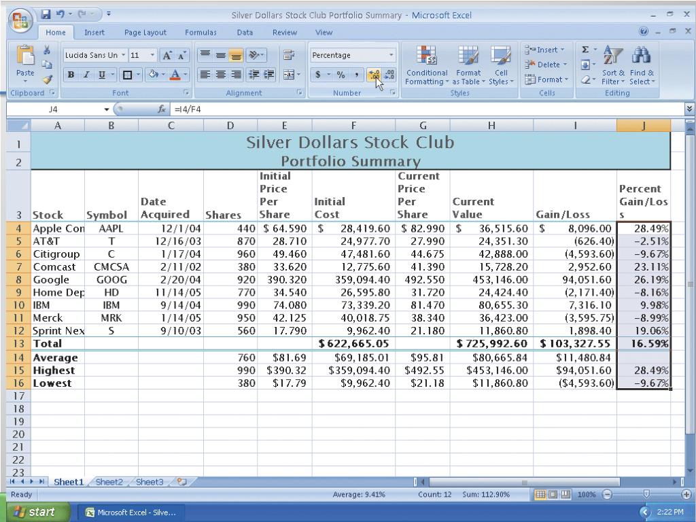Expand the Delete cells dropdown

565,65
